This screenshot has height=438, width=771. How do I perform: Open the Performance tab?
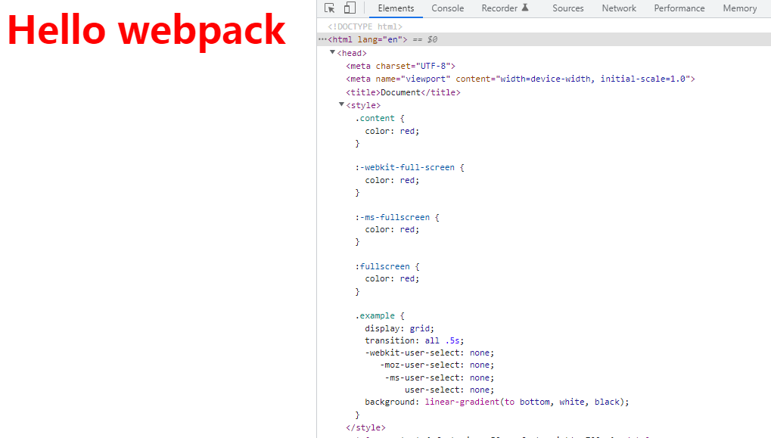click(x=679, y=8)
